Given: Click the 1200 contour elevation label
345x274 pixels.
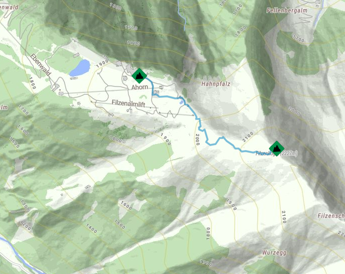Looking at the screenshot, I should point(26,225).
